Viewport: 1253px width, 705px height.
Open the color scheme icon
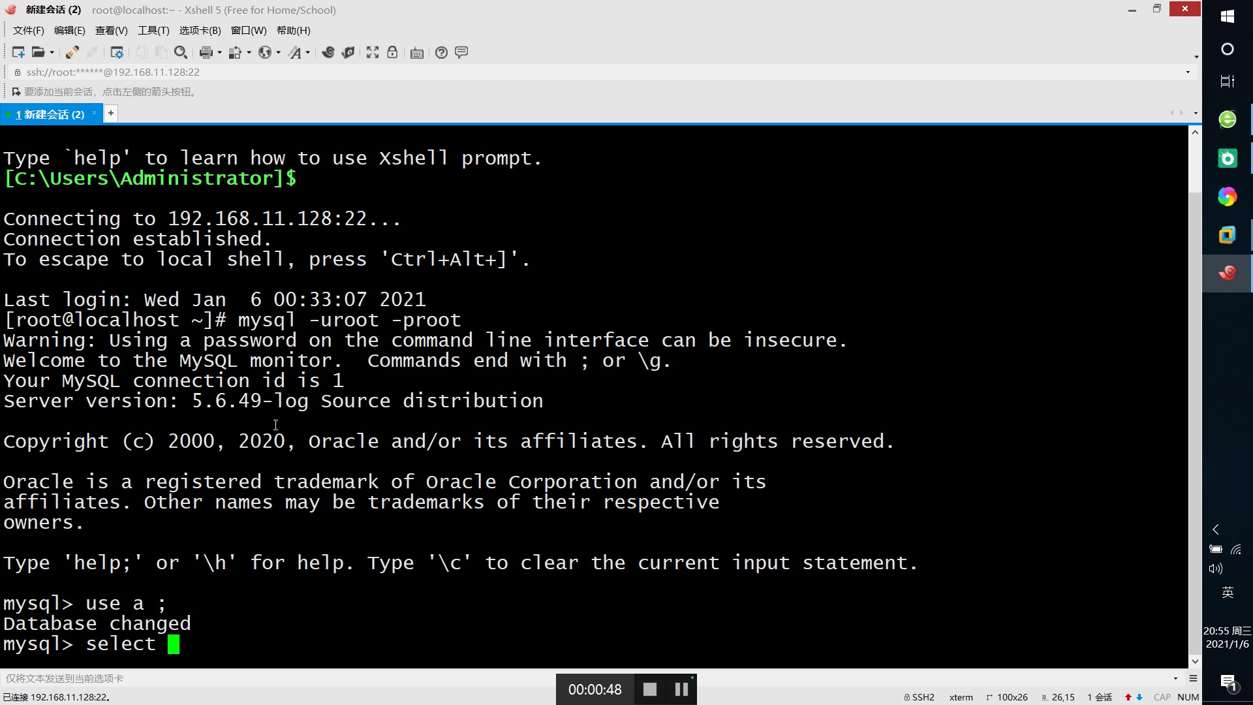pos(236,52)
